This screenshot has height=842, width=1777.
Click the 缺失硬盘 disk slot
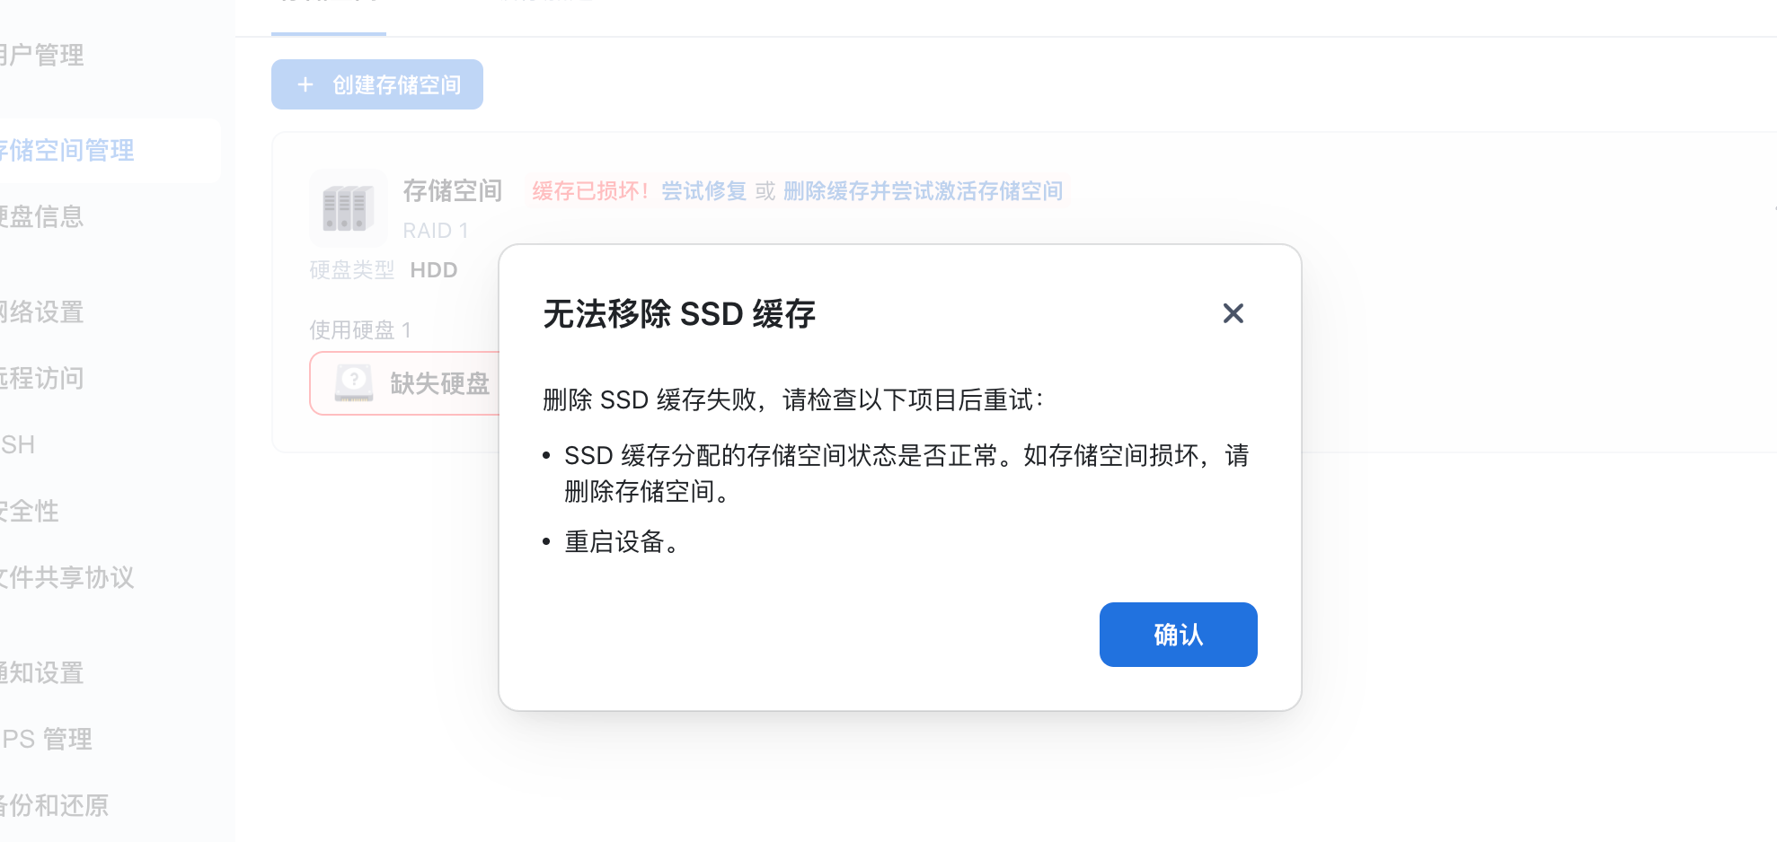pos(405,383)
